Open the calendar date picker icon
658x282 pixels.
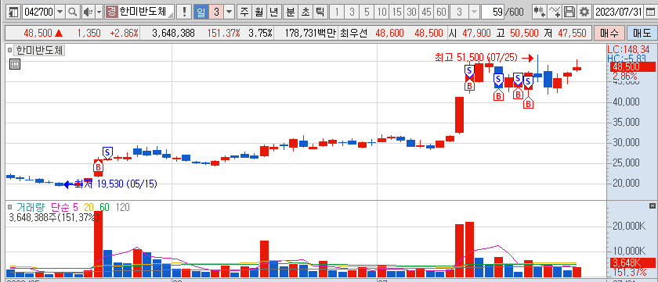click(x=650, y=12)
